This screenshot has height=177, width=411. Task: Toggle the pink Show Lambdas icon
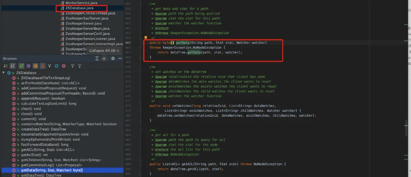click(64, 66)
